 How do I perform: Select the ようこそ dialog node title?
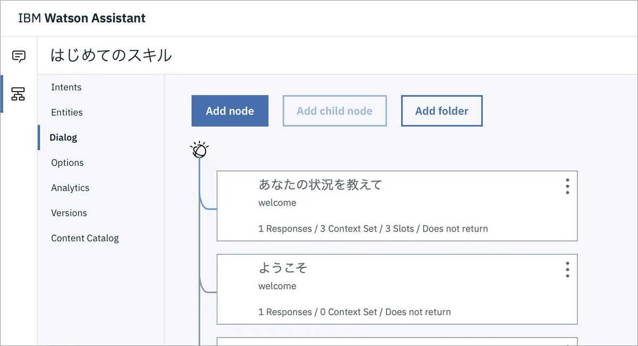click(x=283, y=268)
